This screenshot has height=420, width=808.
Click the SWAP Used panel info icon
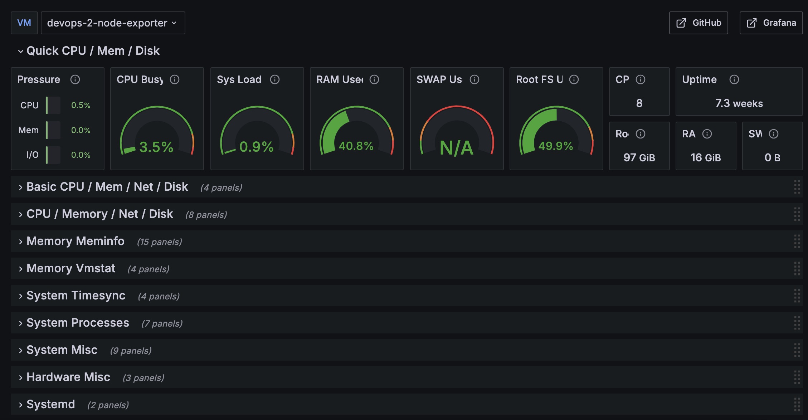(474, 79)
